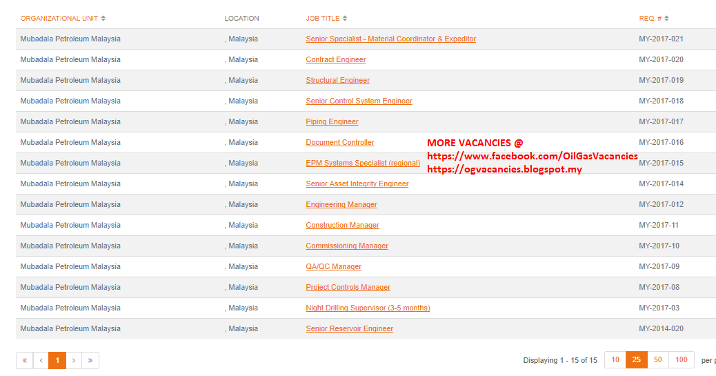
Task: Open the Engineering Manager job link
Action: point(341,204)
